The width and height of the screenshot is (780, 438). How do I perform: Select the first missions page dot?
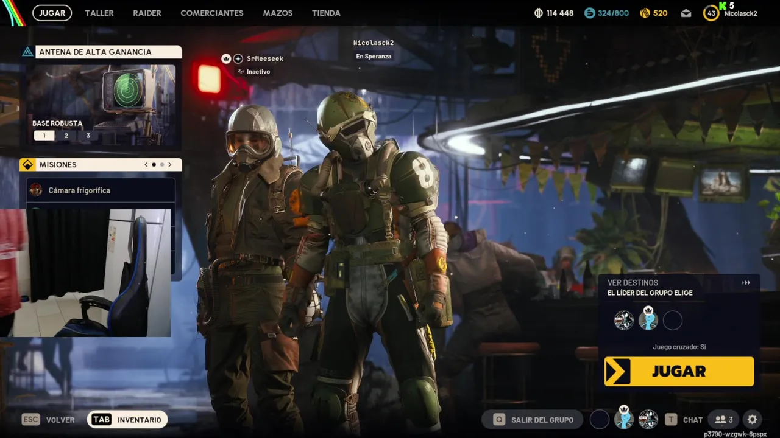point(154,165)
